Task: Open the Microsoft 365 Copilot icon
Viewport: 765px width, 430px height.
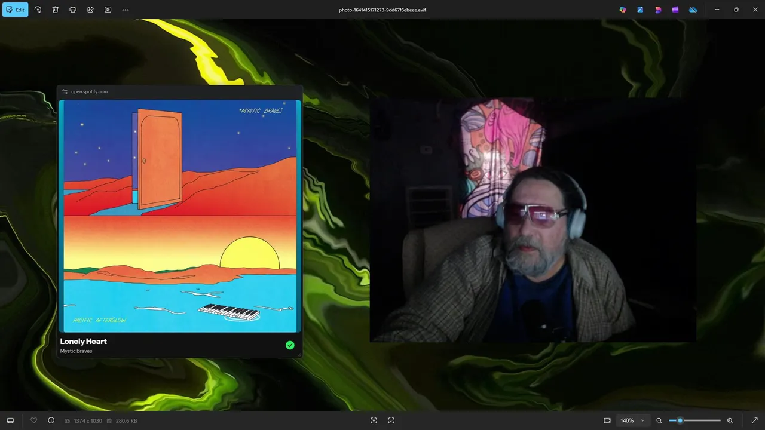Action: click(x=623, y=10)
